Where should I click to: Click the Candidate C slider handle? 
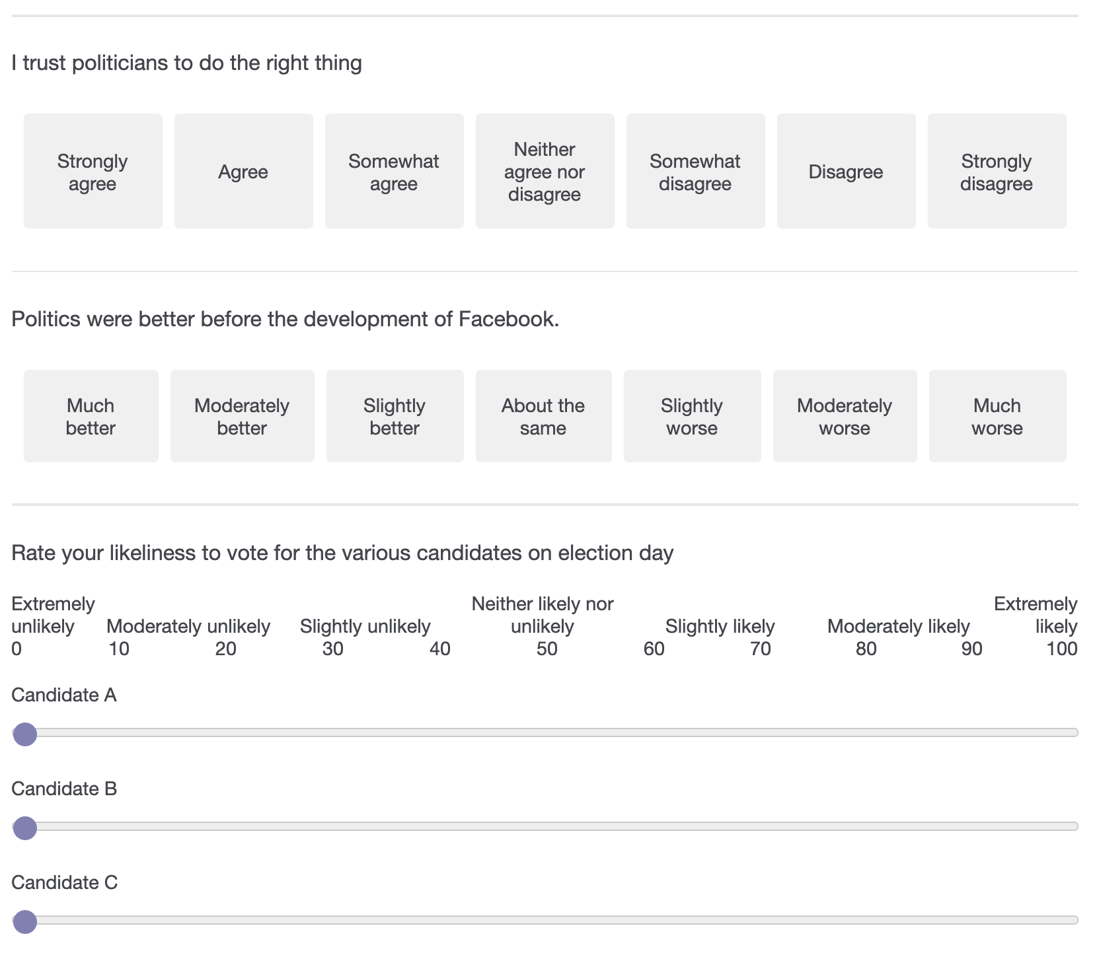[x=25, y=921]
